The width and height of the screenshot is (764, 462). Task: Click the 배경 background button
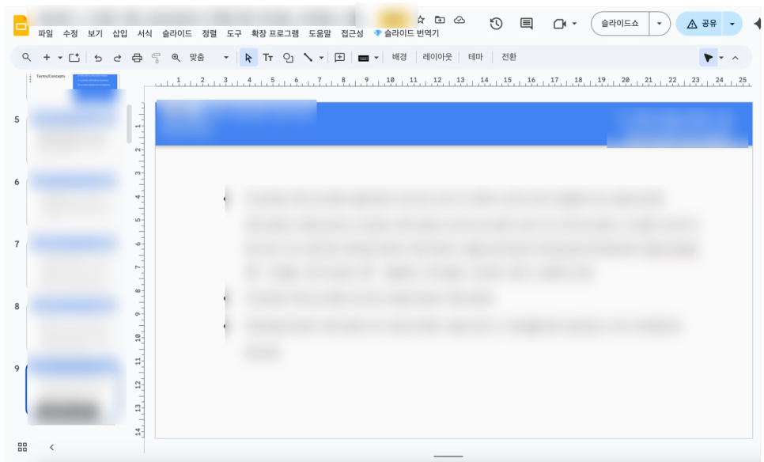pos(399,57)
